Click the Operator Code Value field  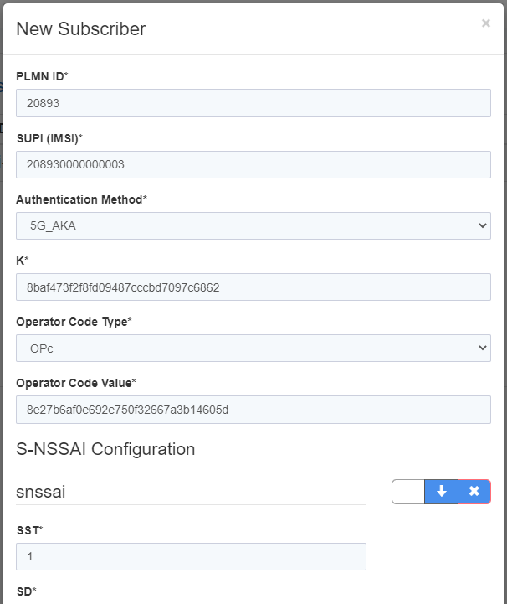coord(253,410)
